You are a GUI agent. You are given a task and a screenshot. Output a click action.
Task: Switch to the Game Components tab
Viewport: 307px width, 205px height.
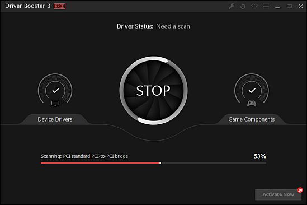coord(252,119)
